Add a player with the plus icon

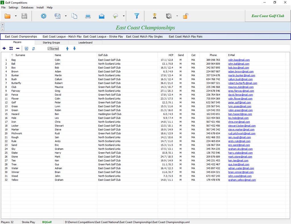(x=4, y=49)
